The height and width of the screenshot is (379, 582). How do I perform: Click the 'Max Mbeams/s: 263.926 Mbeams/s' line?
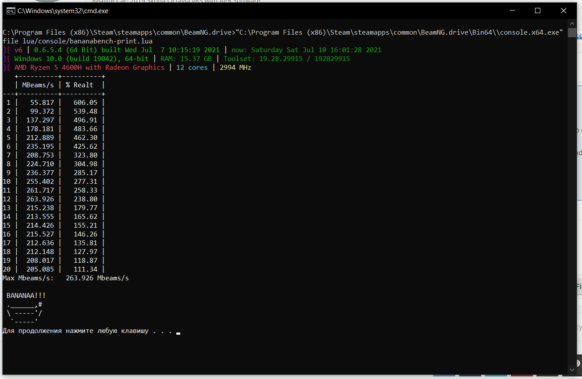tap(66, 278)
